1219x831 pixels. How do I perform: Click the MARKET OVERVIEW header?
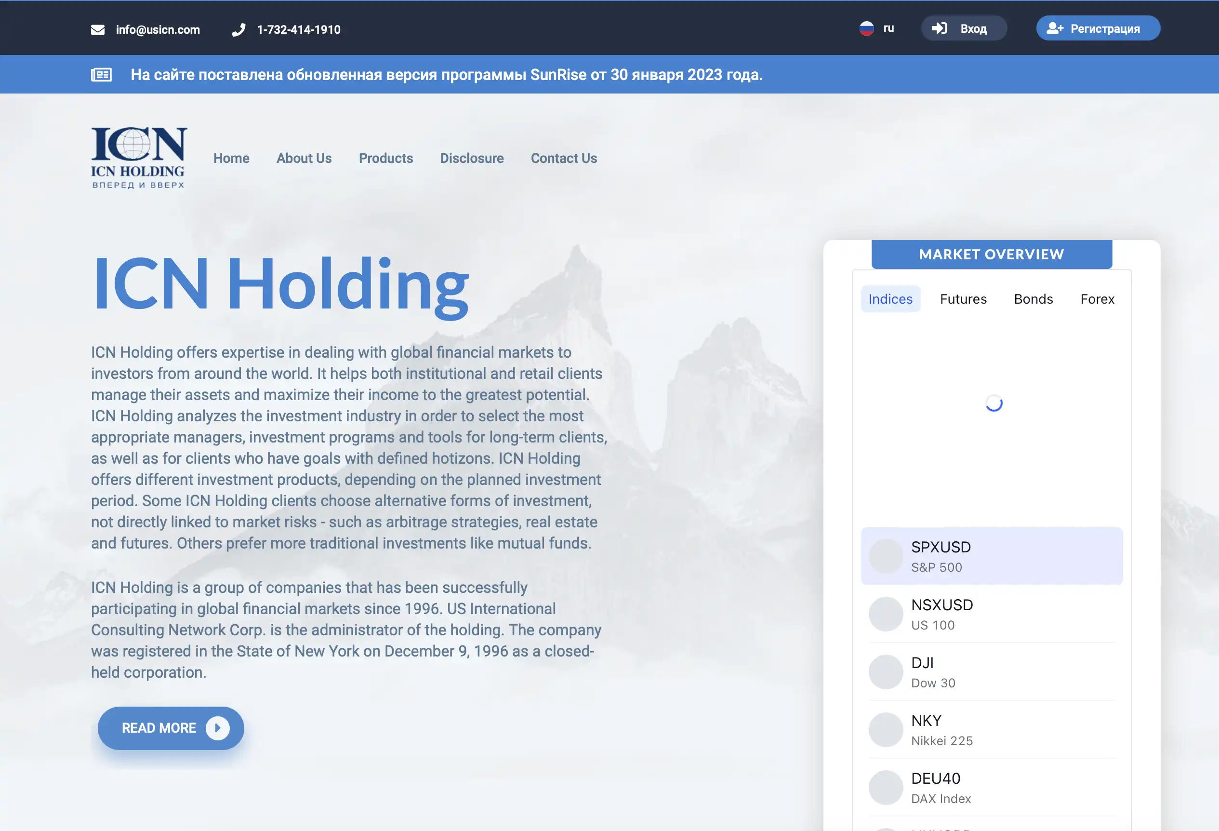coord(992,255)
